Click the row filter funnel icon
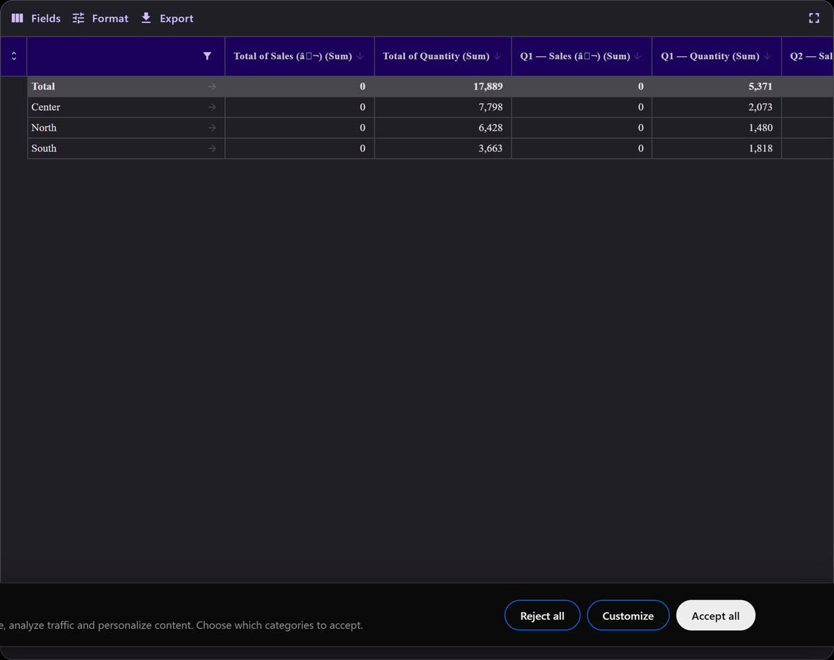Viewport: 834px width, 660px height. point(207,56)
